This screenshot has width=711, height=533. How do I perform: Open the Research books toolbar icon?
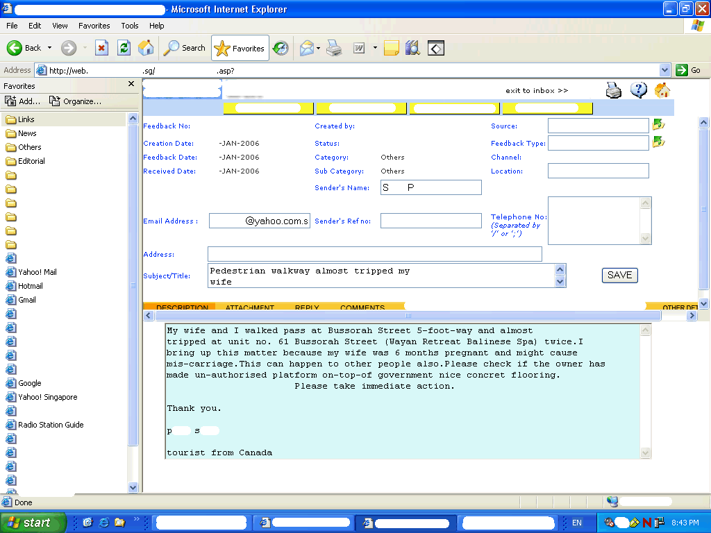click(x=412, y=48)
